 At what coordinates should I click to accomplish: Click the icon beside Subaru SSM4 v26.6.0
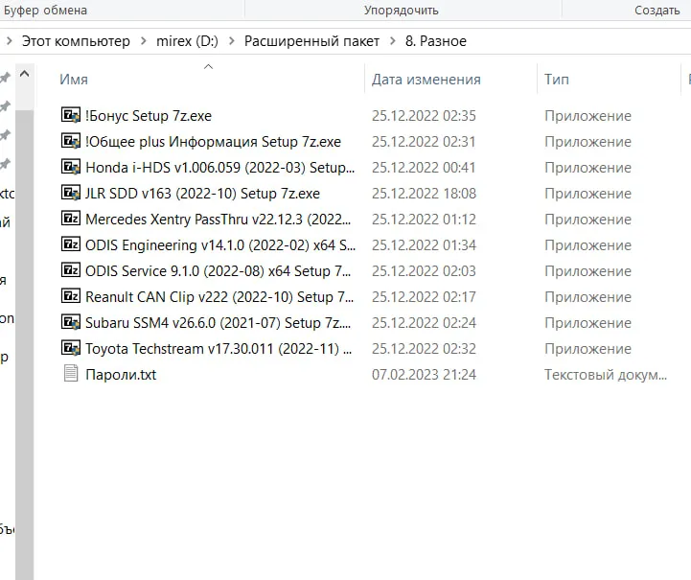[x=71, y=322]
